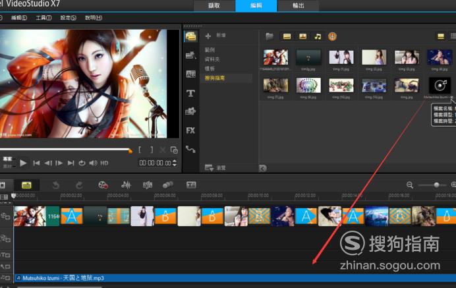Open the Media library panel
456x288 pixels.
190,36
